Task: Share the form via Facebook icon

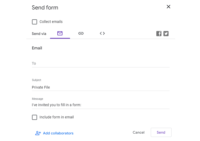Action: click(159, 34)
